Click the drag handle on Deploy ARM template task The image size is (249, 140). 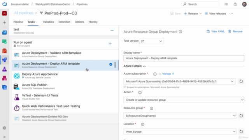(x=115, y=65)
